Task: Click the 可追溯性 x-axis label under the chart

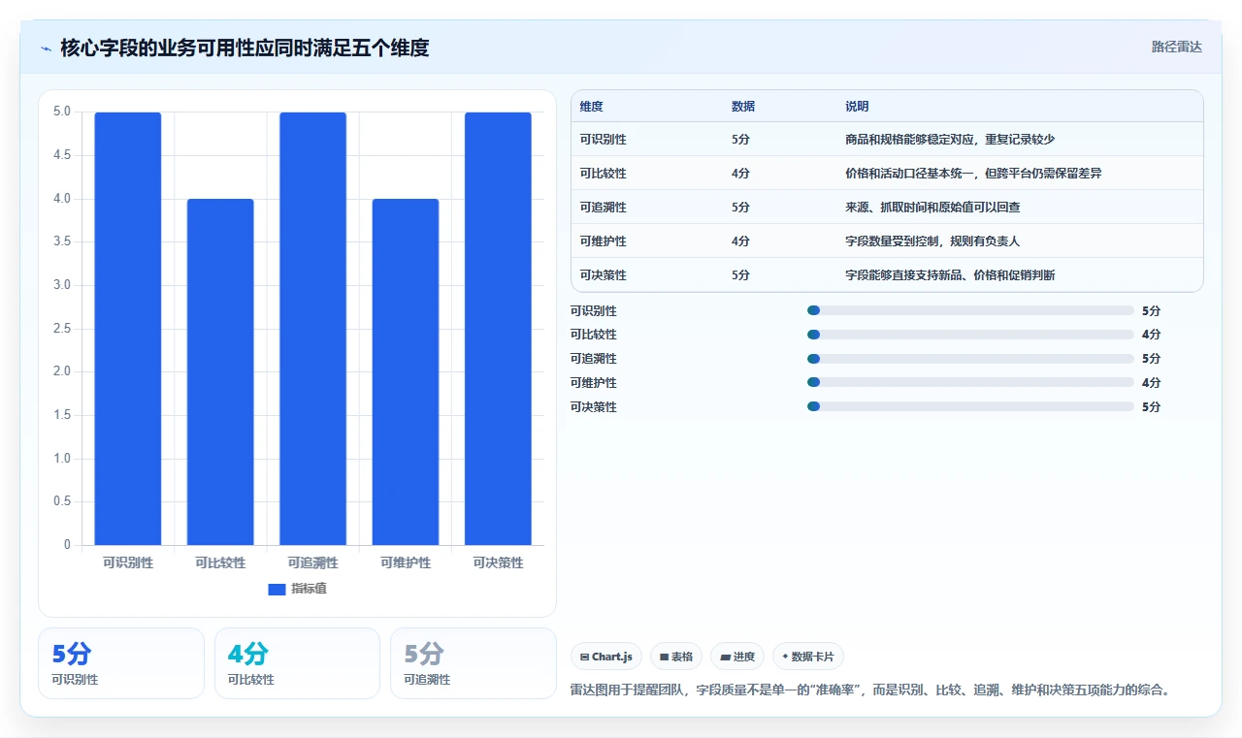Action: [x=312, y=562]
